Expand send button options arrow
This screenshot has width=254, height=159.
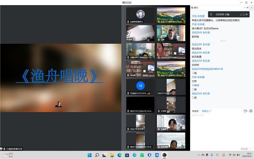250,149
